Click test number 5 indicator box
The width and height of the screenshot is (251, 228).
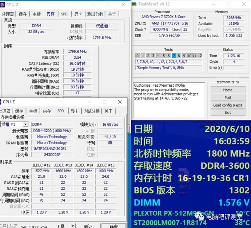[x=163, y=56]
